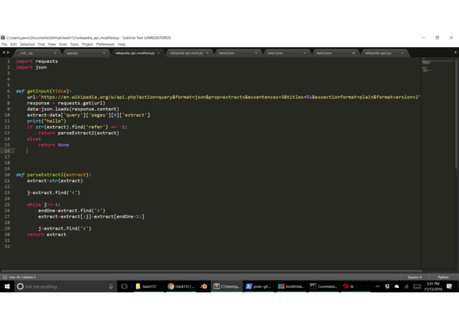
Task: Click the 'import requests' line
Action: 37,61
